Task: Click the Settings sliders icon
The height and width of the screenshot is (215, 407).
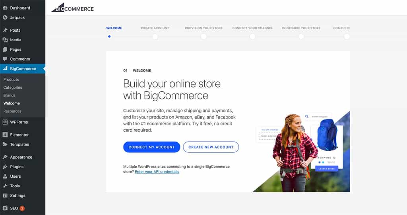Action: [5, 196]
